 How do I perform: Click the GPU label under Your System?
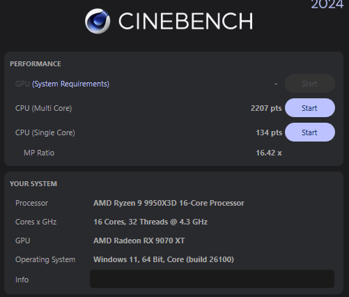[22, 241]
